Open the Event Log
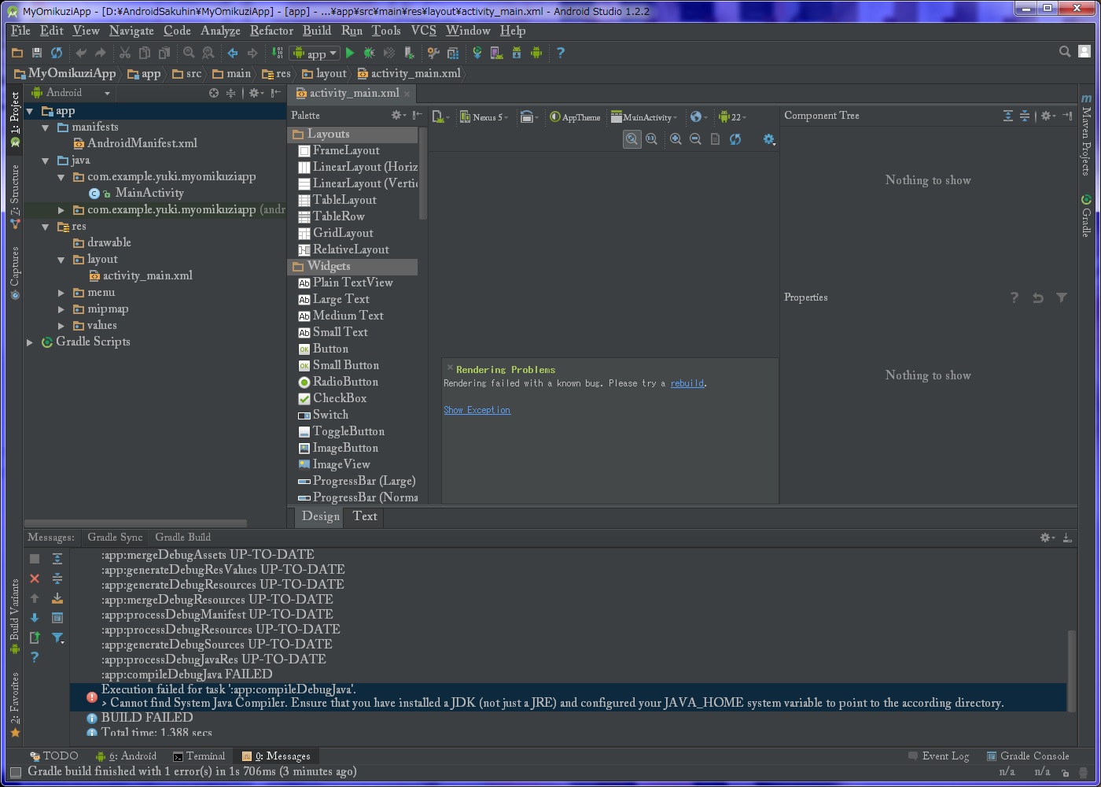Image resolution: width=1101 pixels, height=787 pixels. (938, 756)
